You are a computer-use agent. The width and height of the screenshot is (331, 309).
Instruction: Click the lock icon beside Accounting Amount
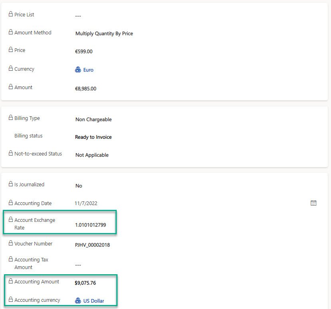click(11, 281)
